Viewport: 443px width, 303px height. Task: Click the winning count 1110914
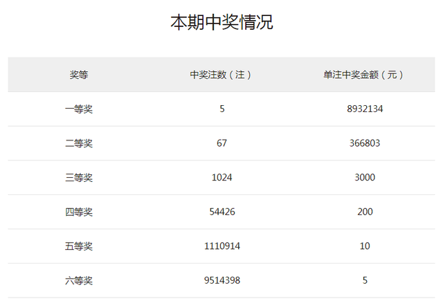click(222, 246)
